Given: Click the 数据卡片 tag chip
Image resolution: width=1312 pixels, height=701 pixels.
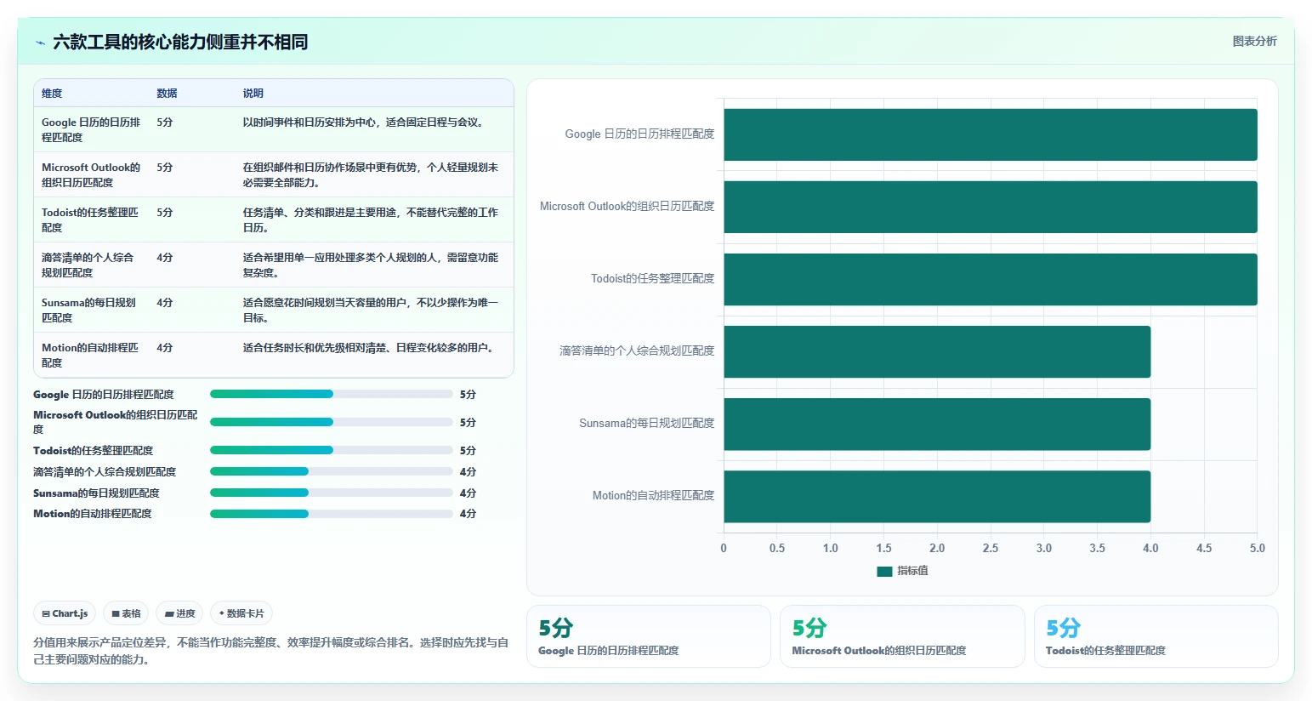Looking at the screenshot, I should tap(241, 613).
